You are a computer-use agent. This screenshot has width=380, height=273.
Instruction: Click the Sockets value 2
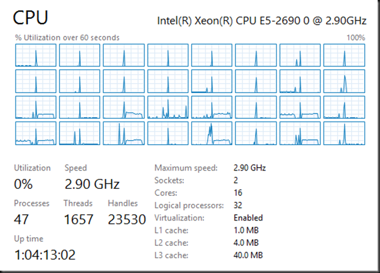pos(235,180)
